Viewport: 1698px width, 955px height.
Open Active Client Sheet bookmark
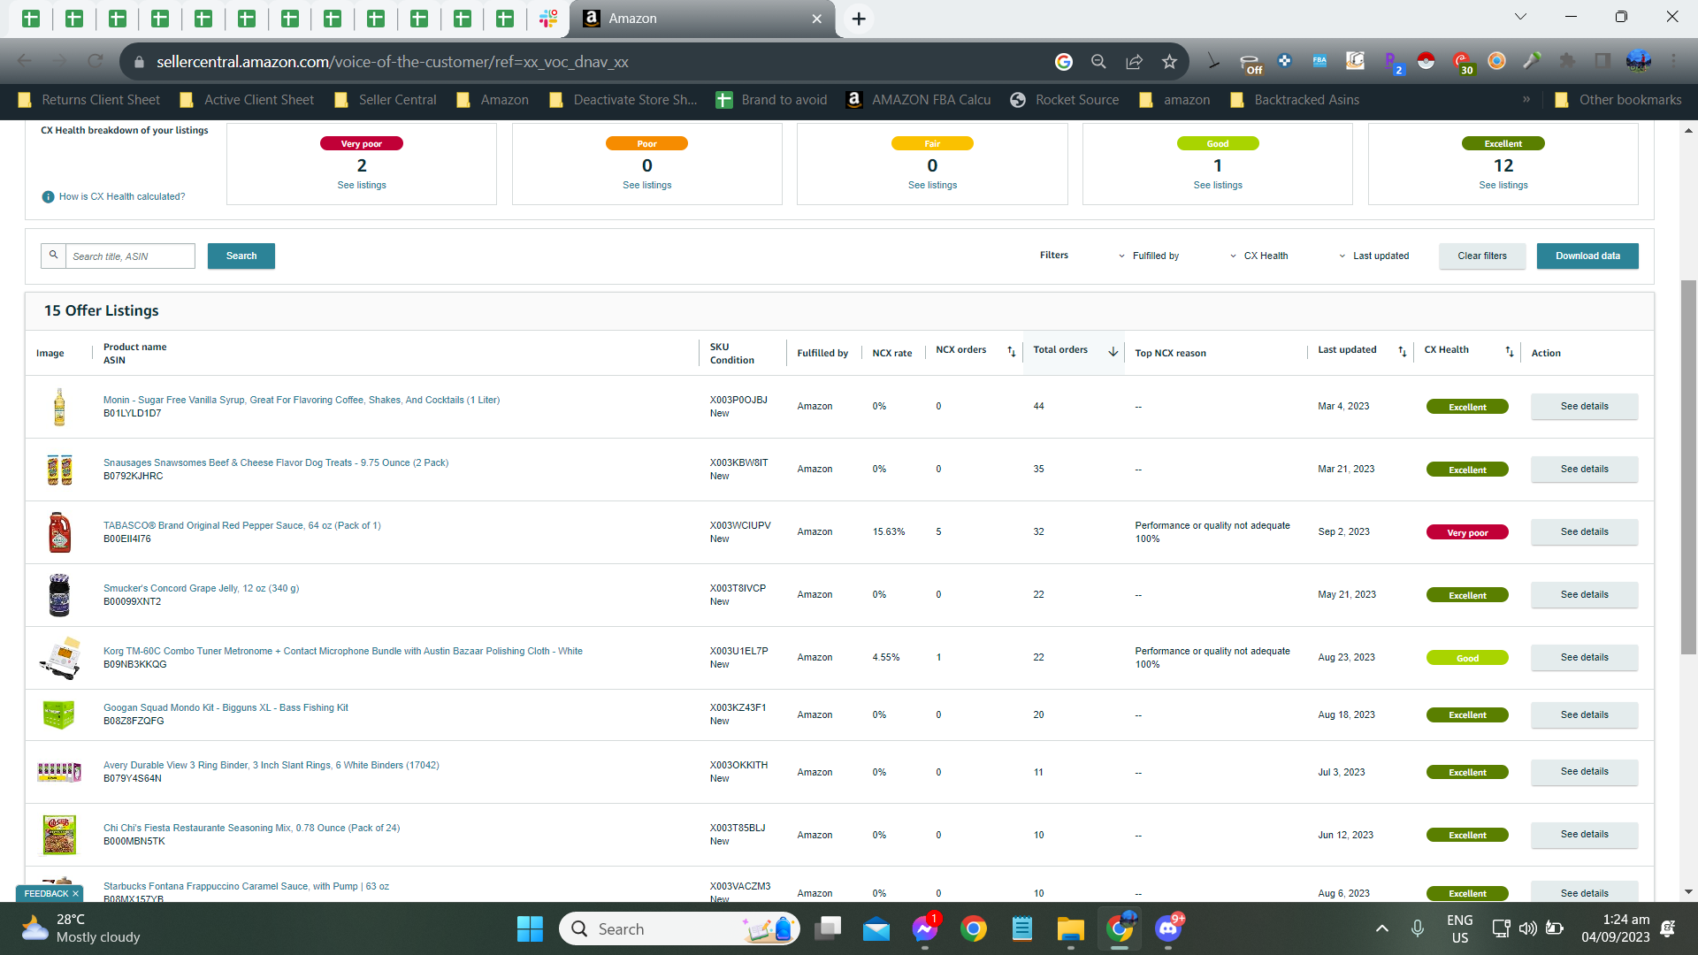tap(248, 100)
